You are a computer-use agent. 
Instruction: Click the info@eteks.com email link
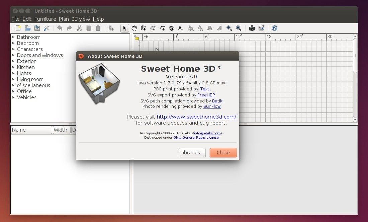[207, 133]
